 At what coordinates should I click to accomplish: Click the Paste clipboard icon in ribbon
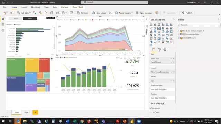[x=4, y=13]
